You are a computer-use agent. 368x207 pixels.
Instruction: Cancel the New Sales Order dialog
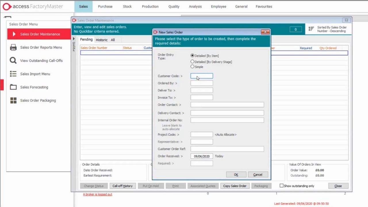coord(258,175)
